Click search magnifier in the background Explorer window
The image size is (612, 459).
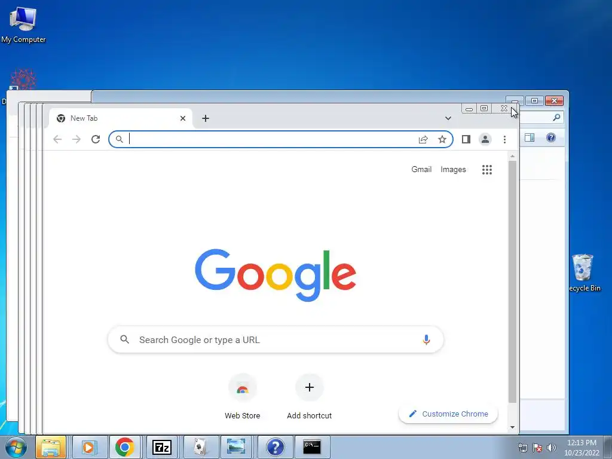556,117
